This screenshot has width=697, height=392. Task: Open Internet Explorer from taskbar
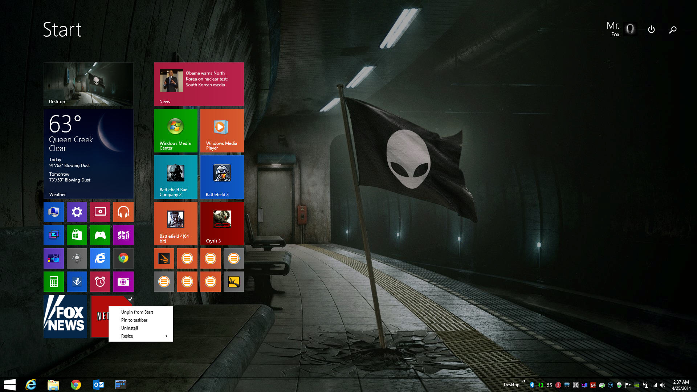tap(31, 385)
